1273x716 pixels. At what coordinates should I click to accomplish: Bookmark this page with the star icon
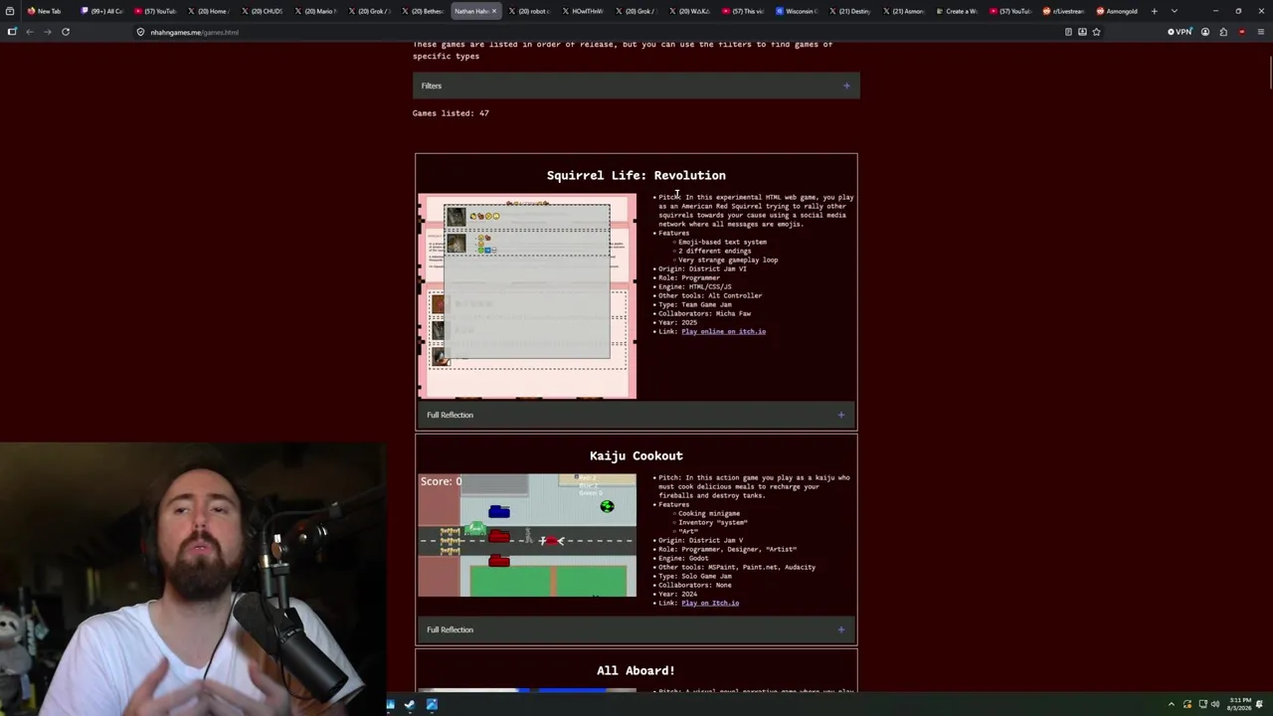[1096, 32]
